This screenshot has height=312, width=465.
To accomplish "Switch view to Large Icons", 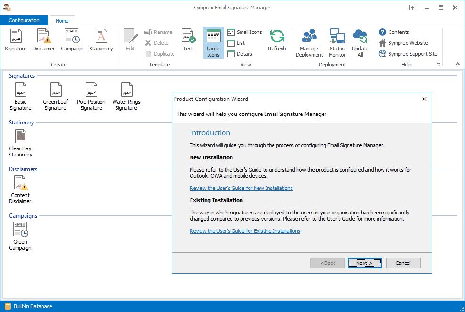I will 213,43.
